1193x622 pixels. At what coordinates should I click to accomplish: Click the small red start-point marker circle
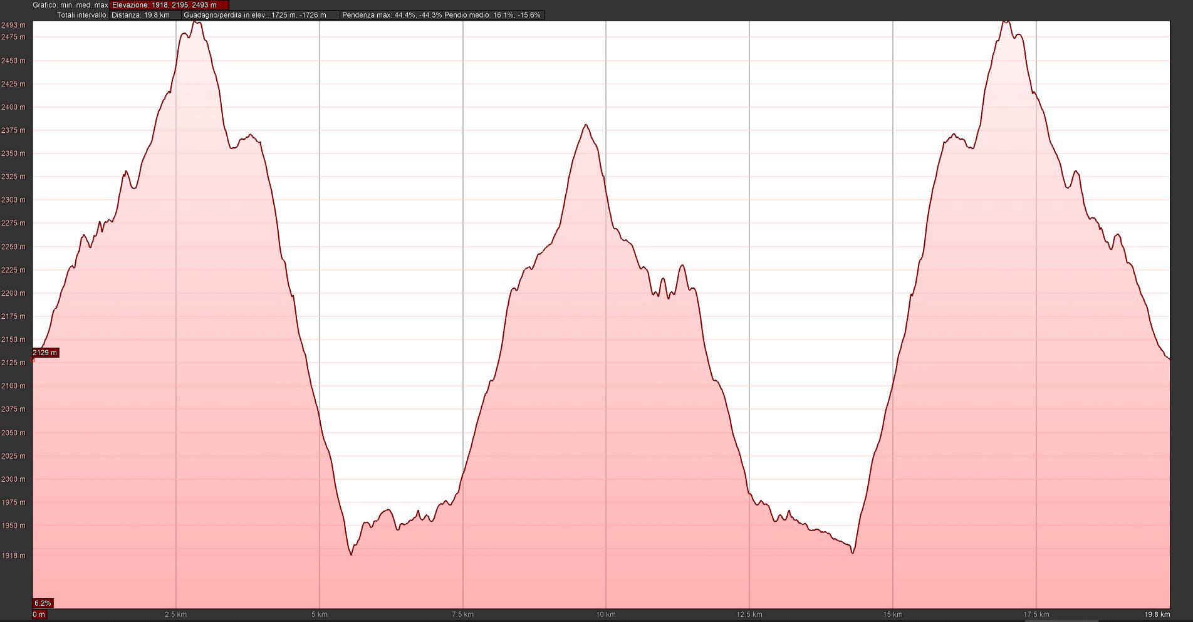click(33, 360)
